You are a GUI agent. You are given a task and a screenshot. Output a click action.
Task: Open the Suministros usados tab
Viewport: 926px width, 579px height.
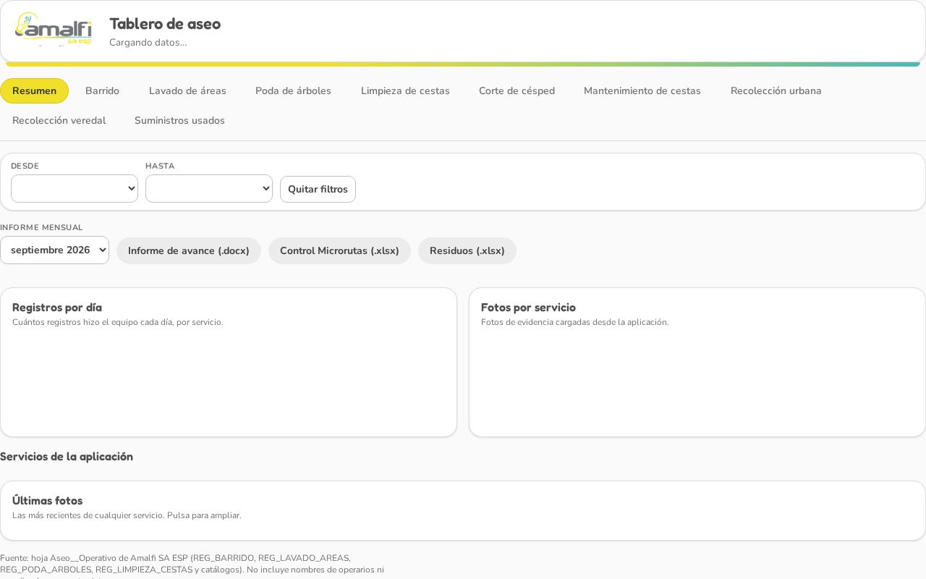(x=179, y=121)
